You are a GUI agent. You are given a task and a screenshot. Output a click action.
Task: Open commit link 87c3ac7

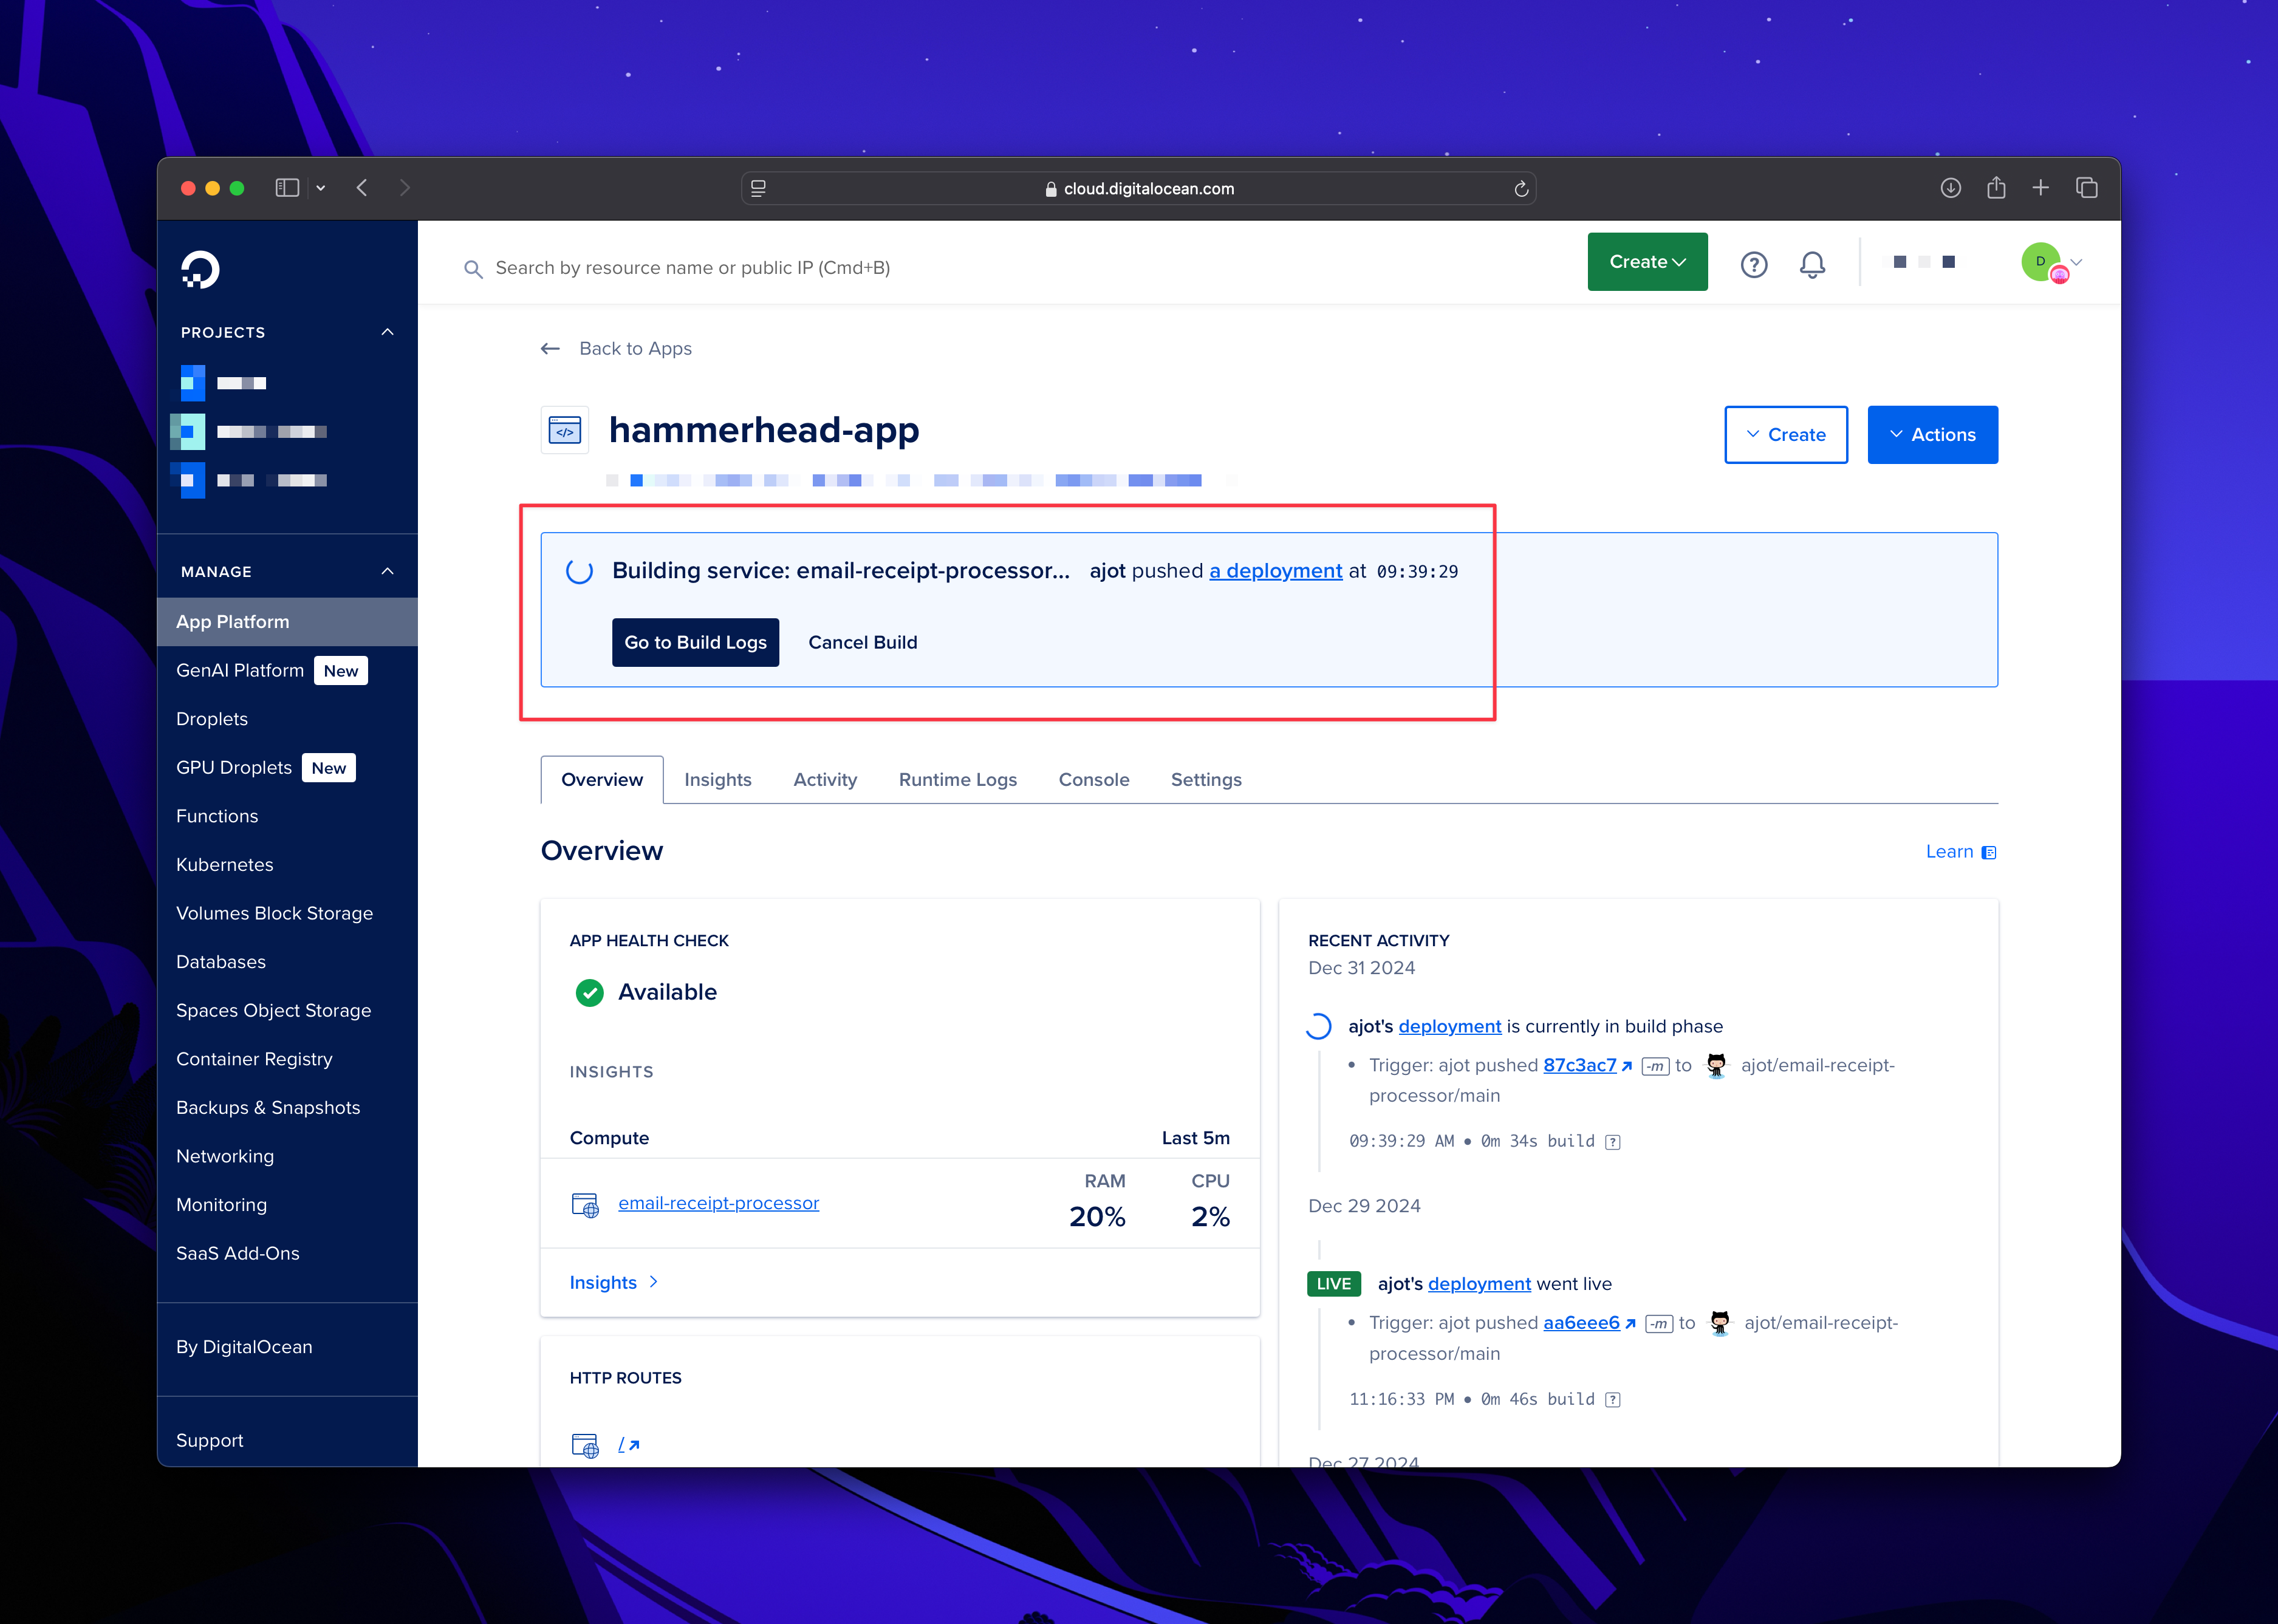coord(1579,1066)
